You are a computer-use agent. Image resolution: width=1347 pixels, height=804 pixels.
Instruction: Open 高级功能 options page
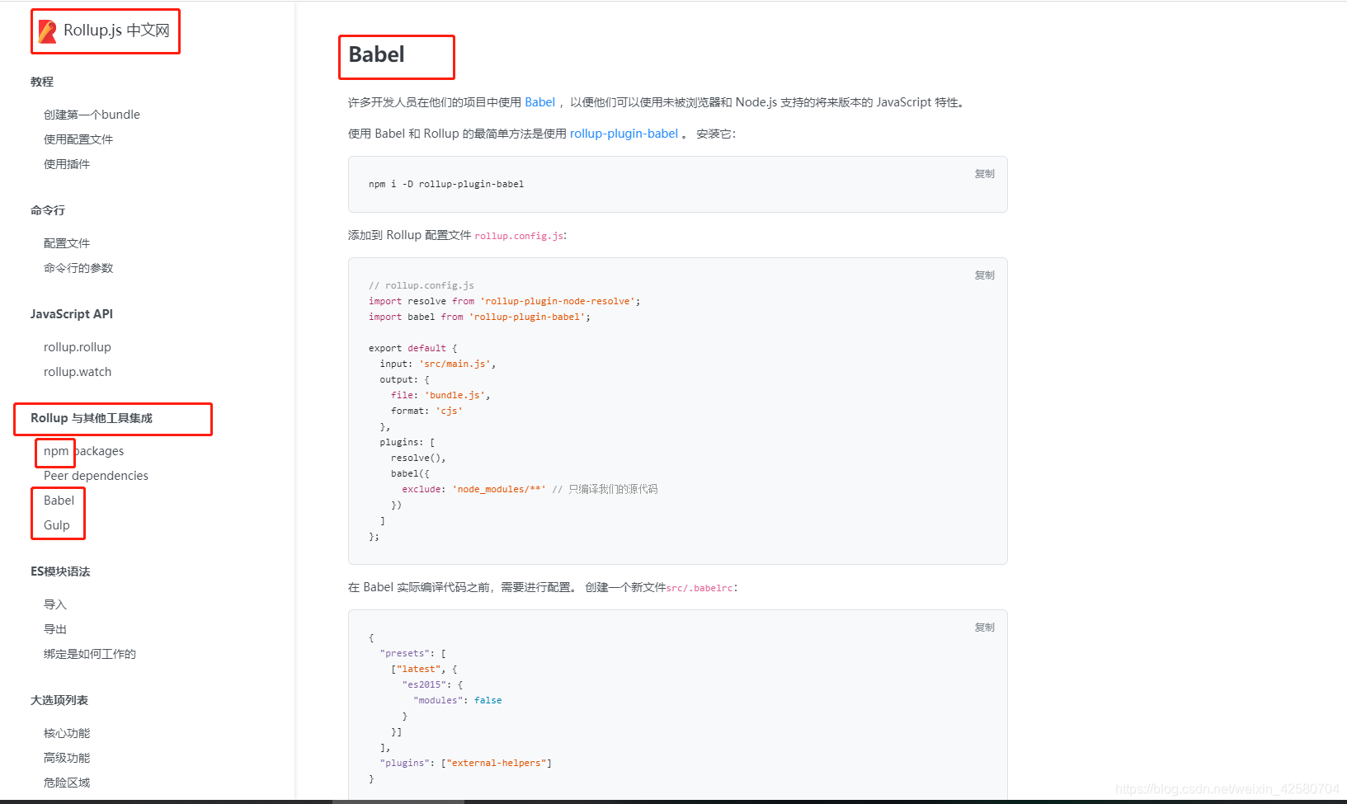click(x=67, y=758)
